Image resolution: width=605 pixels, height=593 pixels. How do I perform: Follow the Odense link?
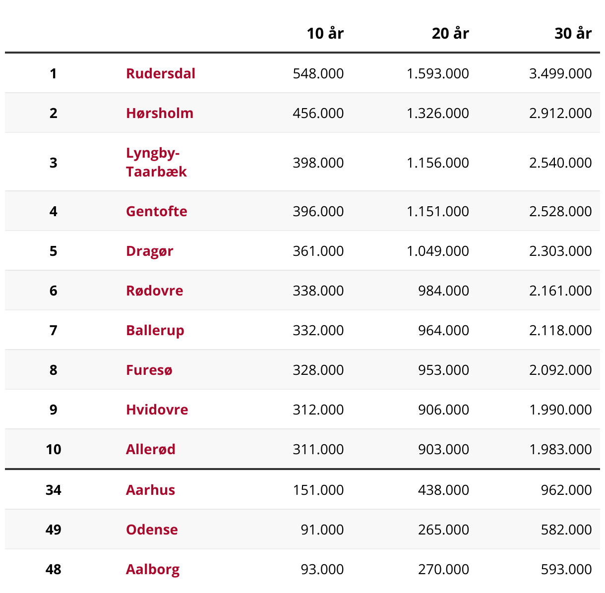[x=152, y=530]
